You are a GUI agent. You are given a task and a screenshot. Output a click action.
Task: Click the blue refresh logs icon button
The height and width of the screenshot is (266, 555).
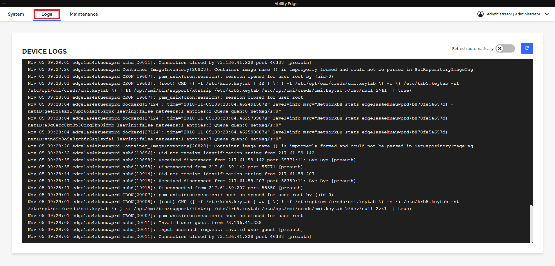click(x=527, y=48)
